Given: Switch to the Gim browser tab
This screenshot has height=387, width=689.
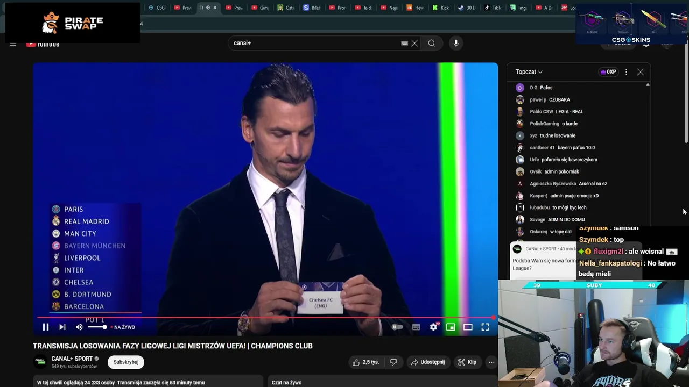Looking at the screenshot, I should 260,8.
